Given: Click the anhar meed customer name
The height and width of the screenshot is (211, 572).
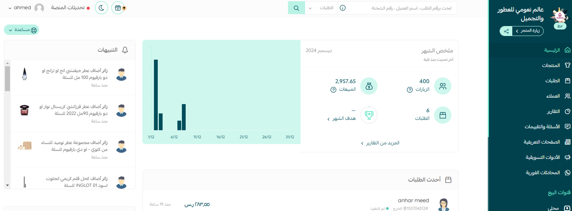Looking at the screenshot, I should point(413,201).
